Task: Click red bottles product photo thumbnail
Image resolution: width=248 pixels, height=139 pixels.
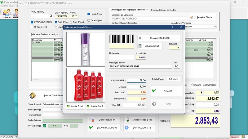Action: pyautogui.click(x=86, y=85)
